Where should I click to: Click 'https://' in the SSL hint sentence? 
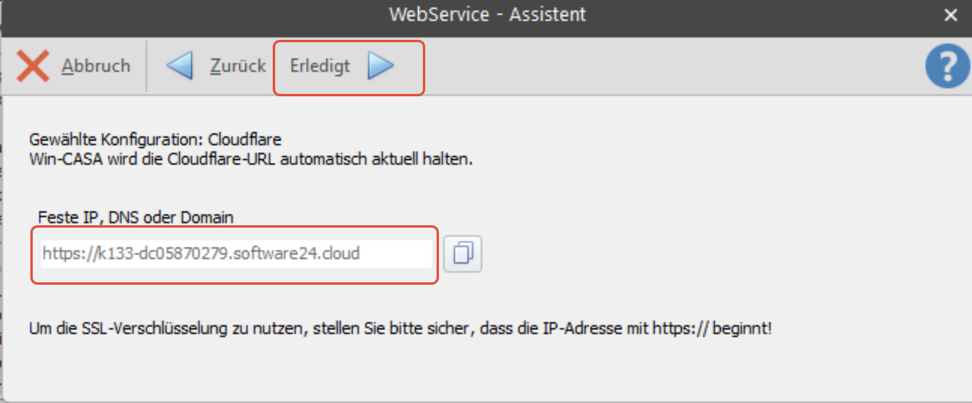(680, 328)
